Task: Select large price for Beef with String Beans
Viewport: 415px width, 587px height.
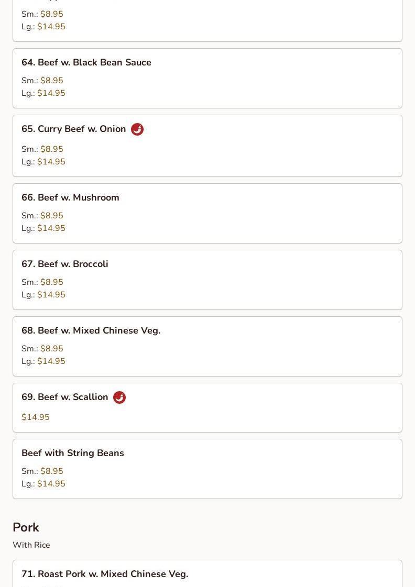Action: click(43, 484)
